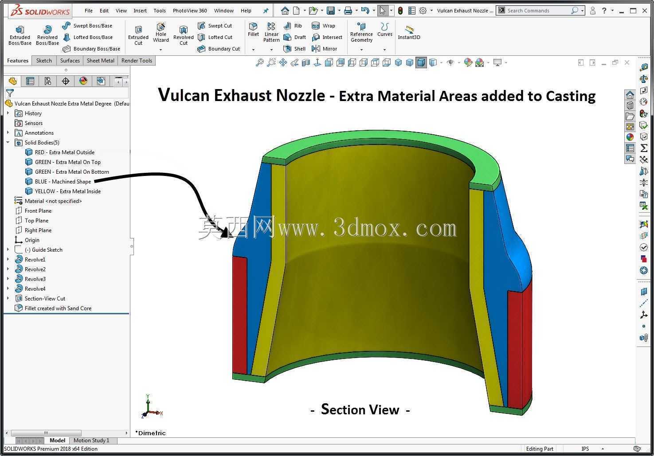Open the Curves dropdown arrow

click(x=384, y=50)
